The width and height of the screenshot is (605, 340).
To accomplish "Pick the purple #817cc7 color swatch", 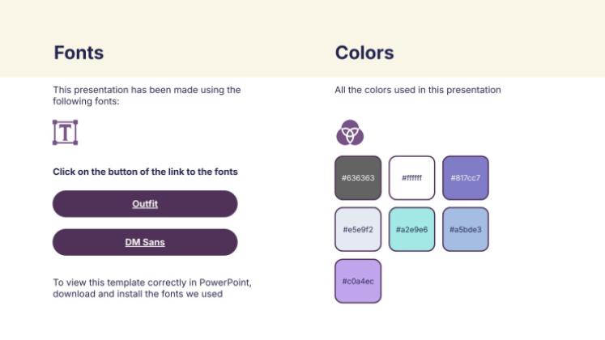I will (466, 177).
